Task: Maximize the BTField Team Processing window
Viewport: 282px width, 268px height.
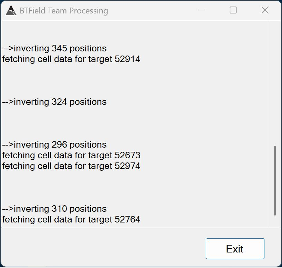Action: [x=233, y=10]
